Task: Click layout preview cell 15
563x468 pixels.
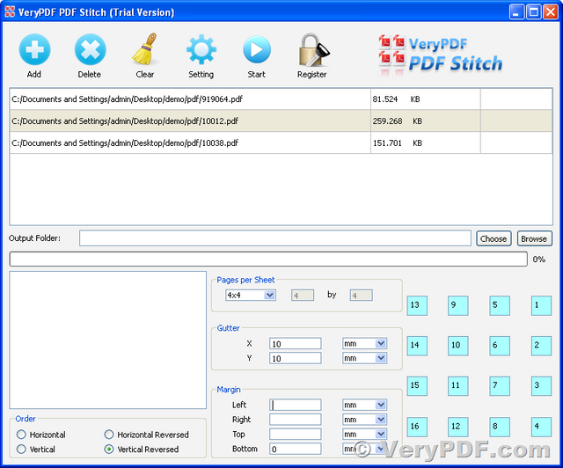Action: 417,386
